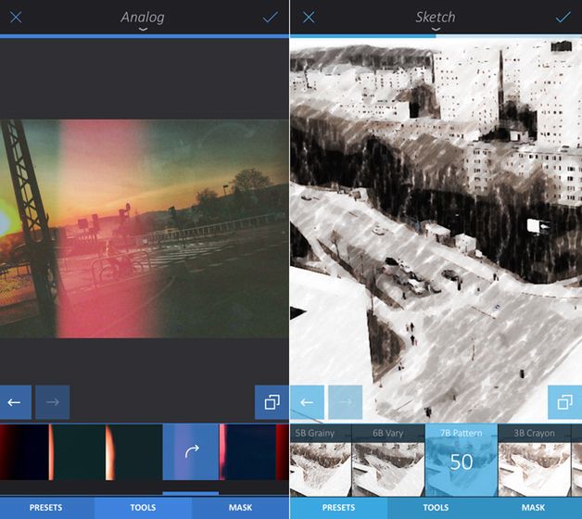The width and height of the screenshot is (582, 519).
Task: Tap the Analog title text
Action: click(x=143, y=17)
